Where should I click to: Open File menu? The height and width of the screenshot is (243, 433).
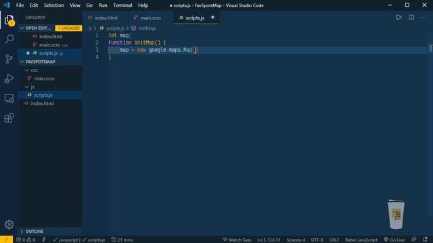tap(20, 5)
